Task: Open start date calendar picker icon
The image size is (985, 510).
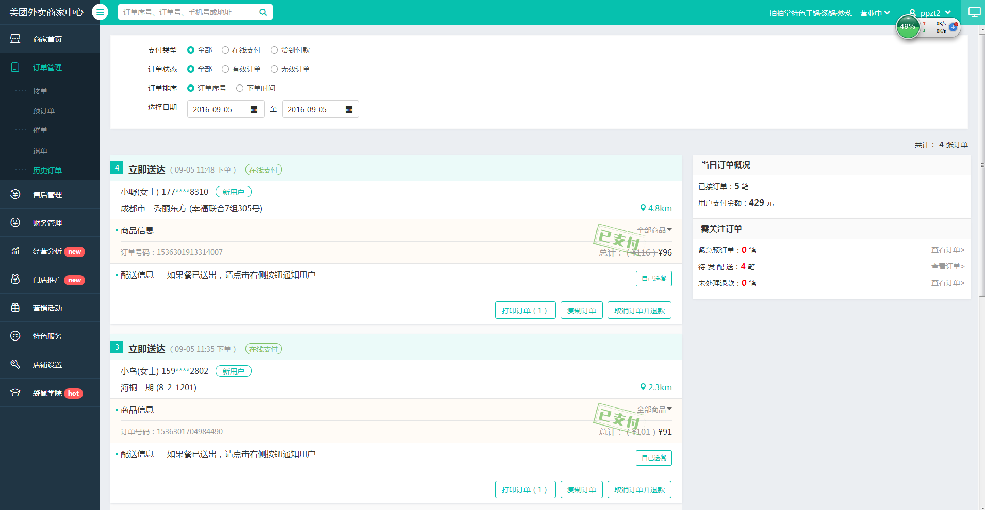Action: pyautogui.click(x=254, y=109)
